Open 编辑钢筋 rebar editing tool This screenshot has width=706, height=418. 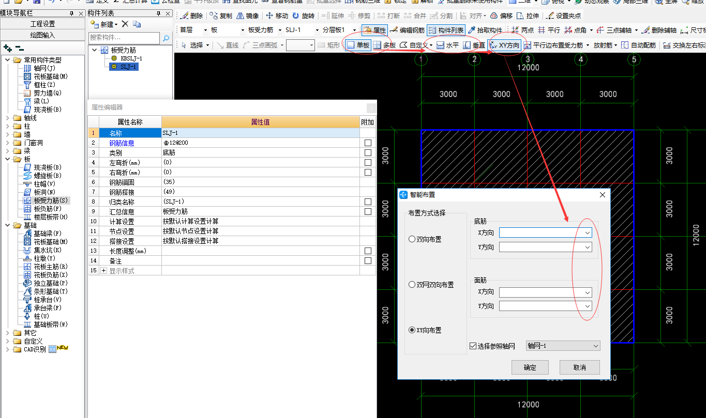[x=408, y=30]
